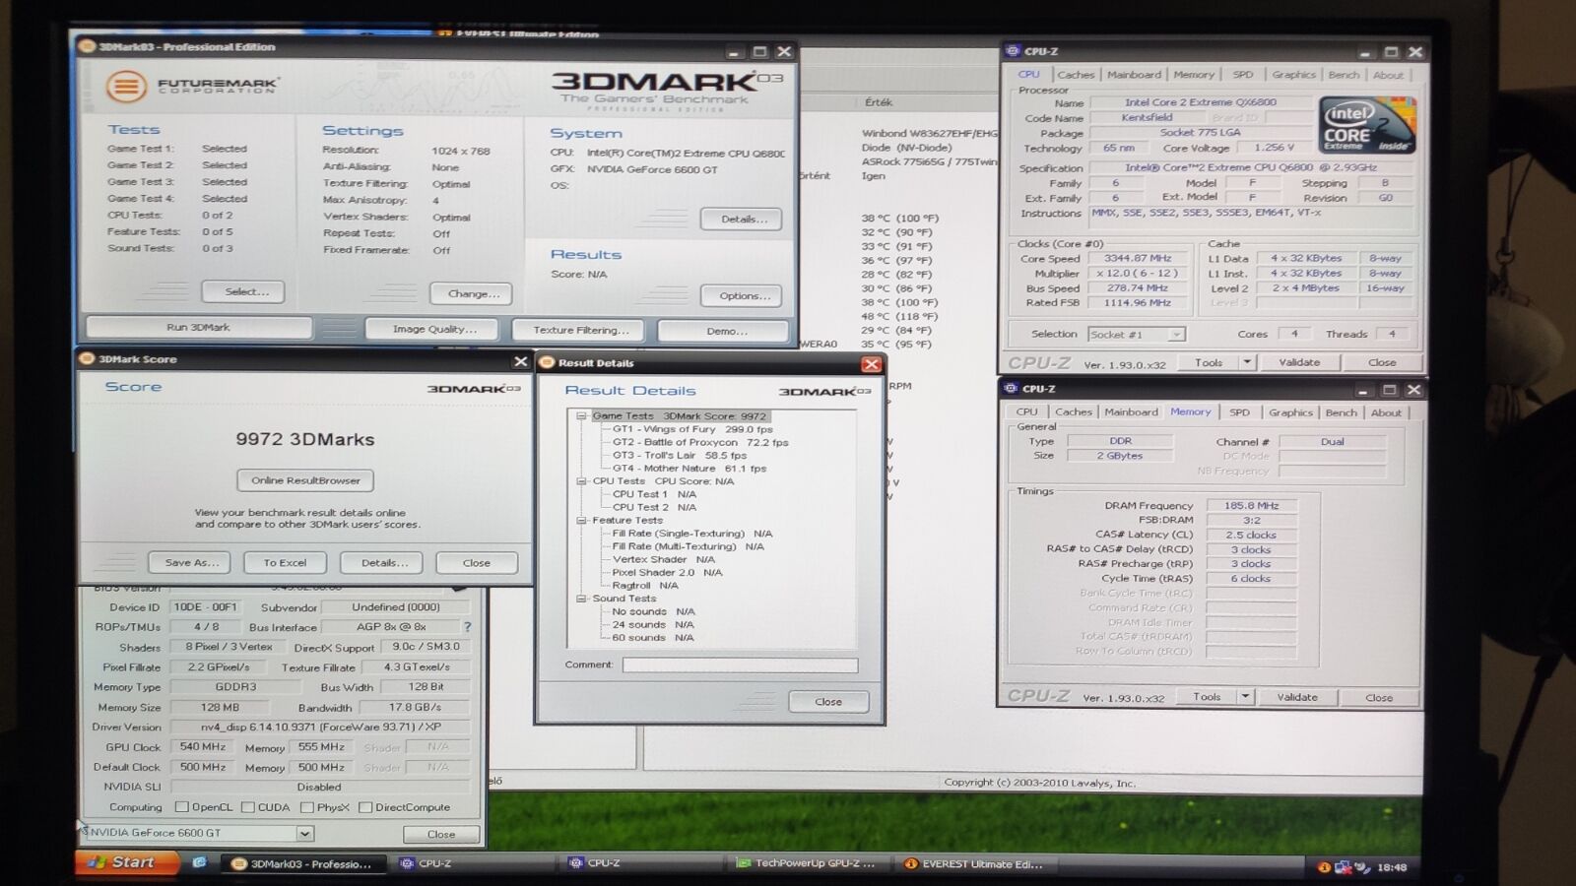Click the Run 3DMark button
This screenshot has width=1576, height=886.
[x=198, y=327]
